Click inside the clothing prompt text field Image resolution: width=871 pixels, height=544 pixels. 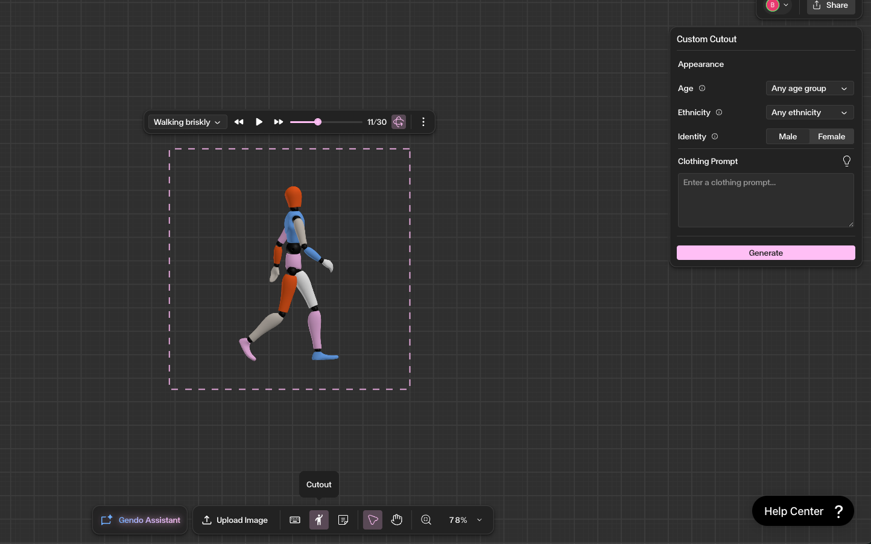click(x=765, y=200)
